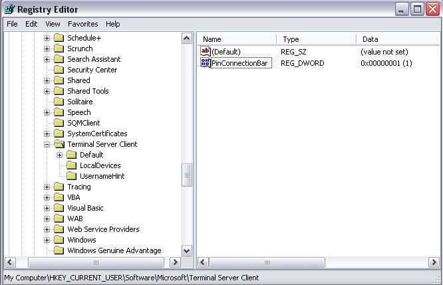Image resolution: width=443 pixels, height=285 pixels.
Task: Collapse the Terminal Server Client key
Action: click(x=47, y=144)
